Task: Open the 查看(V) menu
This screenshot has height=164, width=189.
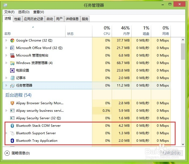Action: (39, 12)
